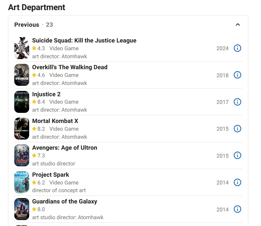Open the Injustice 2 title link

46,94
